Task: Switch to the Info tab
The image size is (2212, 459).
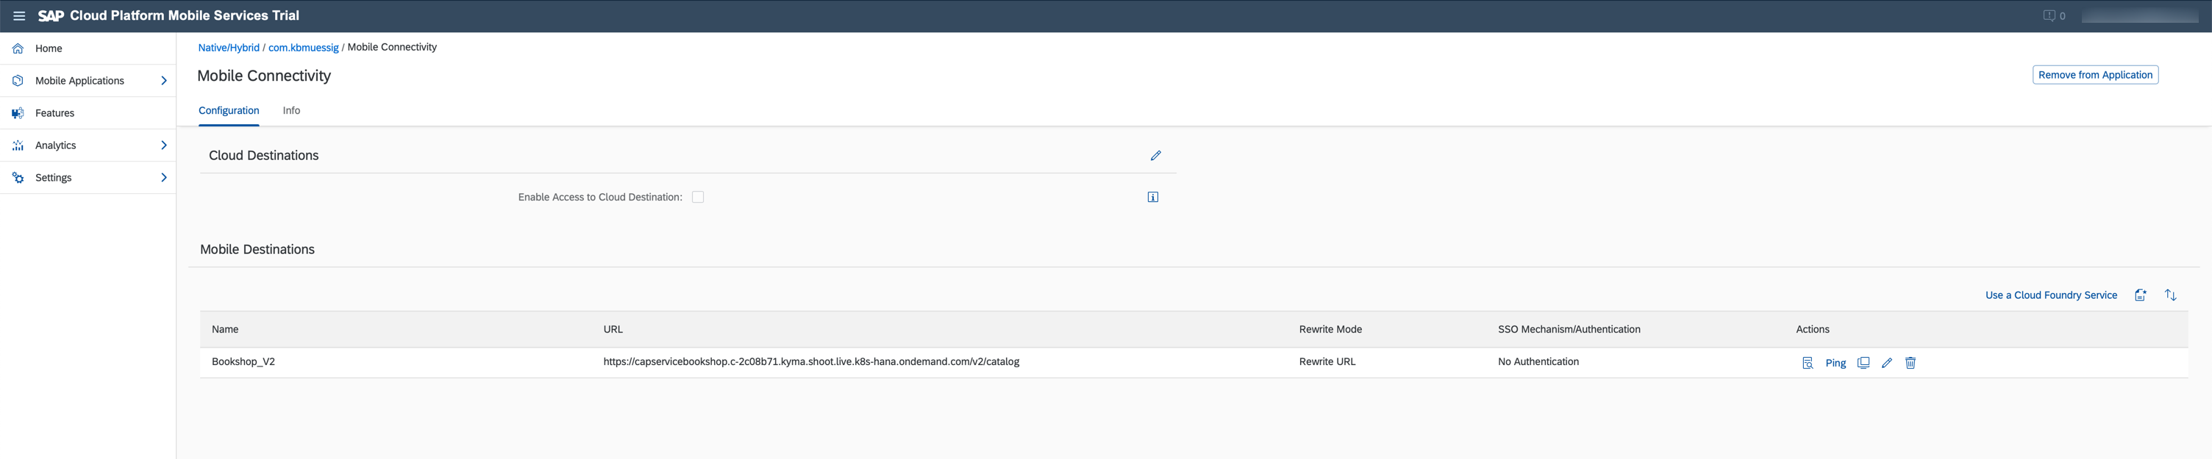Action: tap(291, 111)
